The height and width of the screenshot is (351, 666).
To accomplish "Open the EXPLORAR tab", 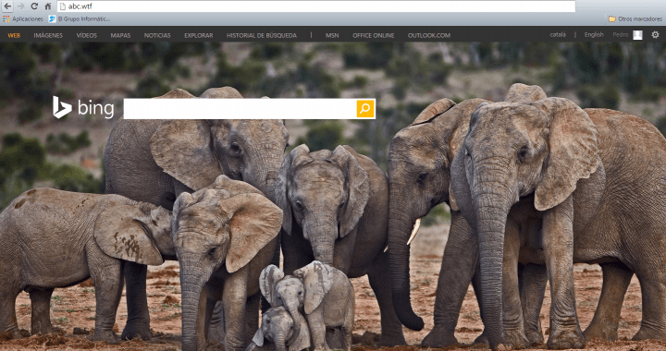I will point(199,36).
